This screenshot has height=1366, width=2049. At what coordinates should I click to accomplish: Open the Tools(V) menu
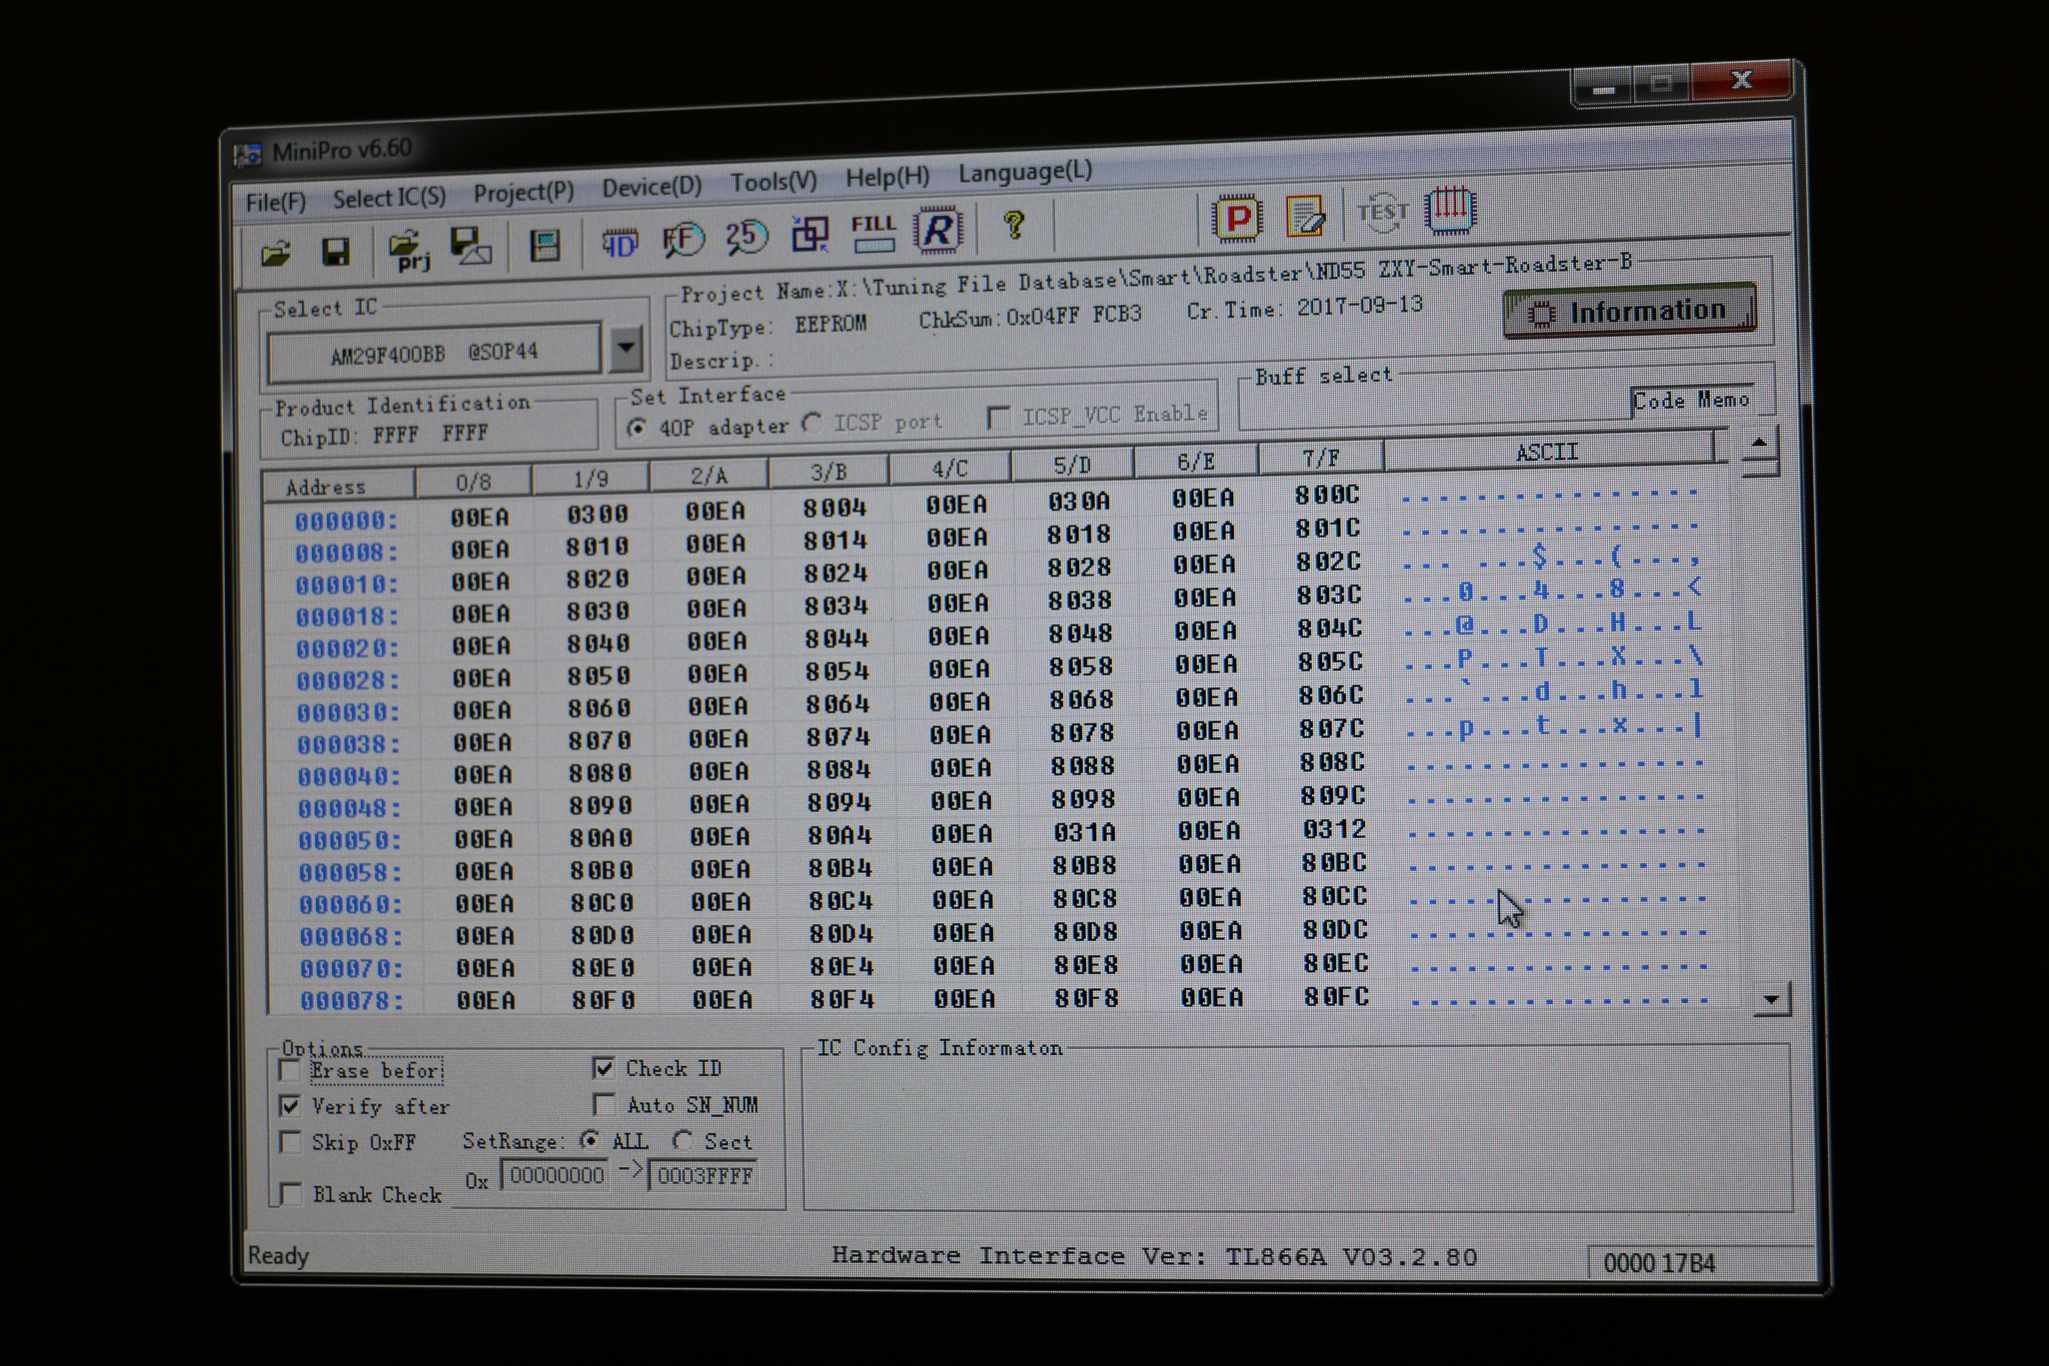774,181
